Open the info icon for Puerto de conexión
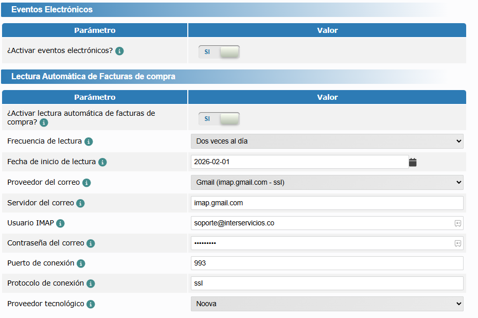This screenshot has height=318, width=478. (x=80, y=263)
